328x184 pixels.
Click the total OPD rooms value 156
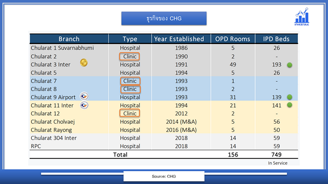point(233,154)
